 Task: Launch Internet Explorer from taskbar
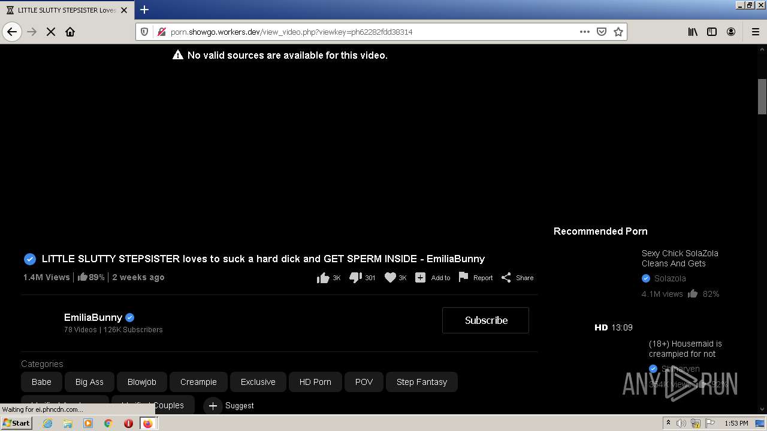point(47,423)
